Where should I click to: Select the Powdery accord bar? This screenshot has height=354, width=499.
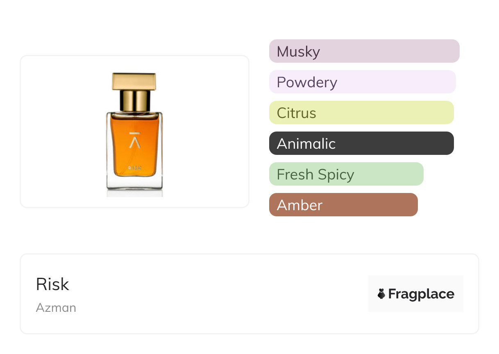click(x=362, y=82)
